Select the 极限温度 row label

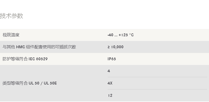tap(11, 35)
